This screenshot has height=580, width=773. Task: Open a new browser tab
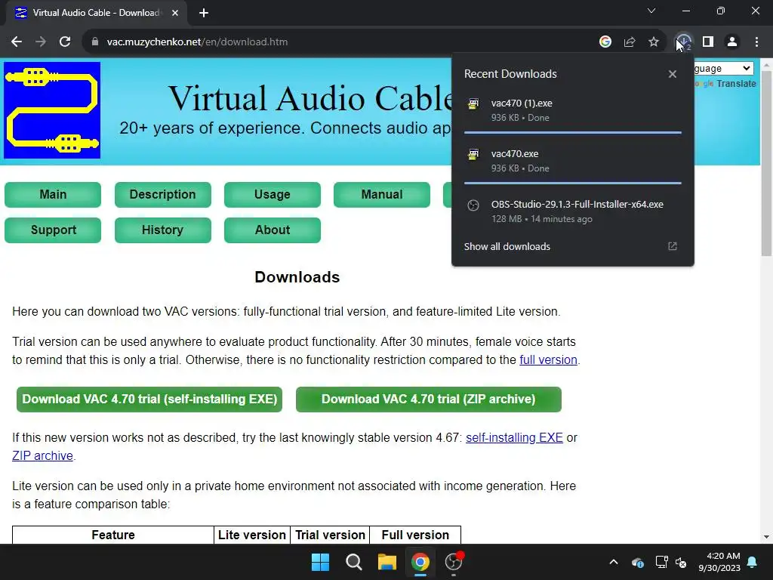(x=204, y=13)
